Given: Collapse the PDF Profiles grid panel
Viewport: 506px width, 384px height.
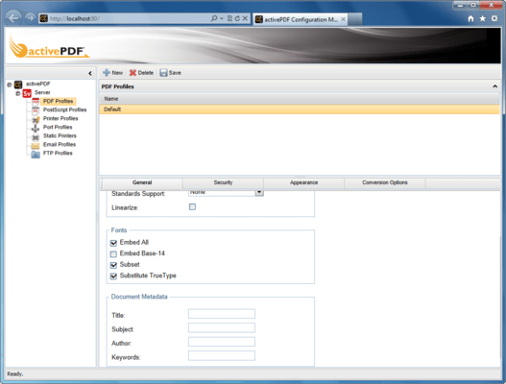Looking at the screenshot, I should pos(494,86).
